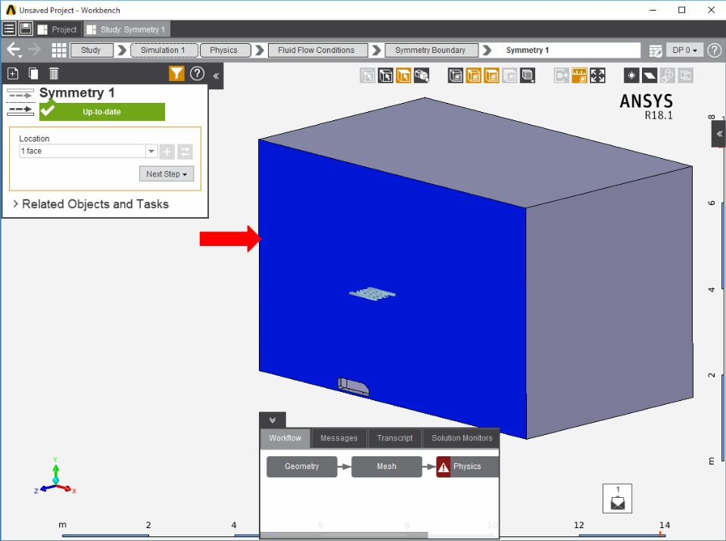Expand Related Objects and Tasks
The width and height of the screenshot is (726, 541).
pyautogui.click(x=91, y=204)
